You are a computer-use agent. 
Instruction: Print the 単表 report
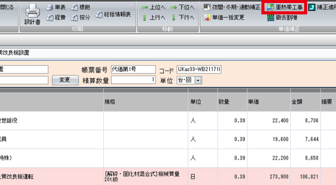pyautogui.click(x=56, y=7)
